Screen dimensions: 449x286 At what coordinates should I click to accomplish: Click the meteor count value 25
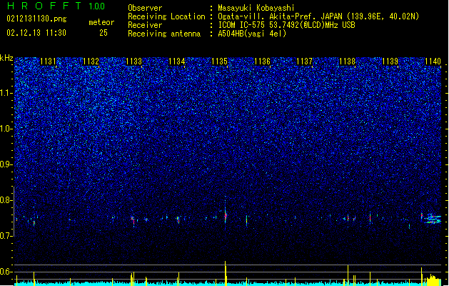tap(104, 33)
